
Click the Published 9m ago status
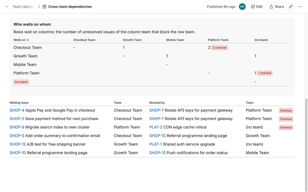point(221,7)
